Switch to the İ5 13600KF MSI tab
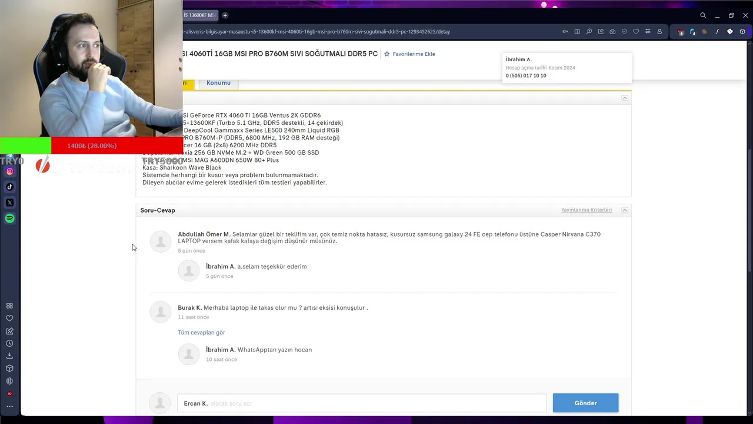Screen dimensions: 753x424 199,15
